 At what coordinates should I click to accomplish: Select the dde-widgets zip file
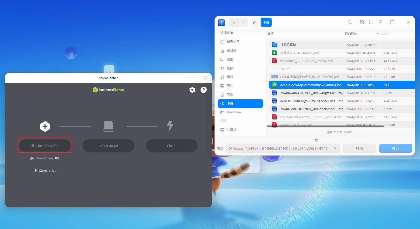(342, 93)
